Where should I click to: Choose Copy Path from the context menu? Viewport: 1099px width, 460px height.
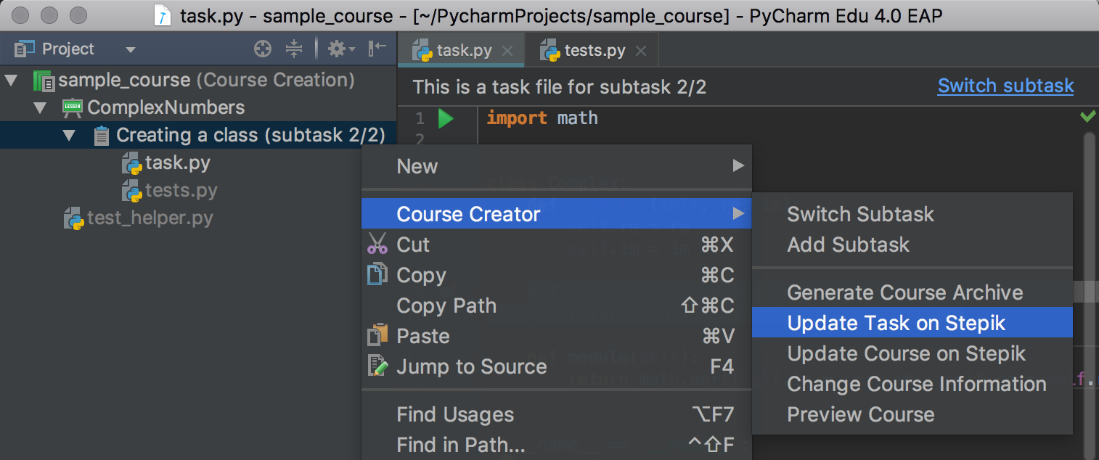coord(557,305)
